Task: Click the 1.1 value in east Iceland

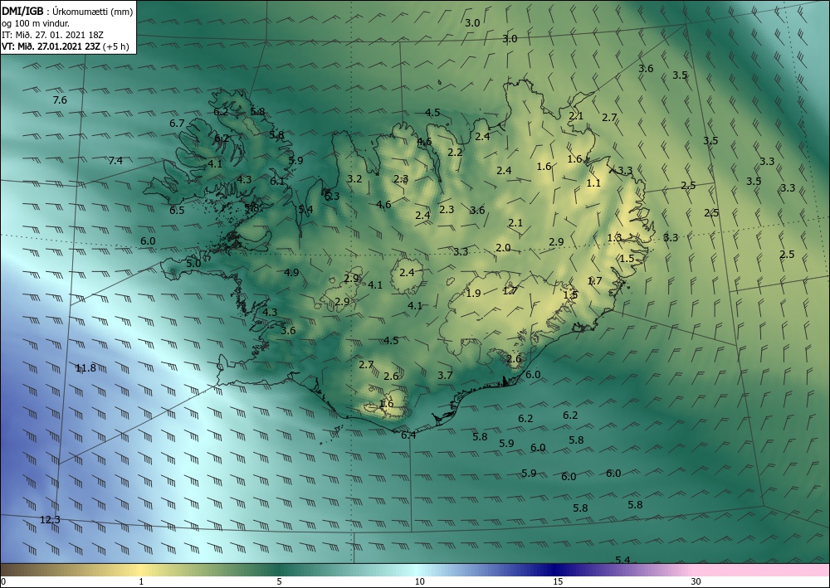Action: (x=594, y=183)
